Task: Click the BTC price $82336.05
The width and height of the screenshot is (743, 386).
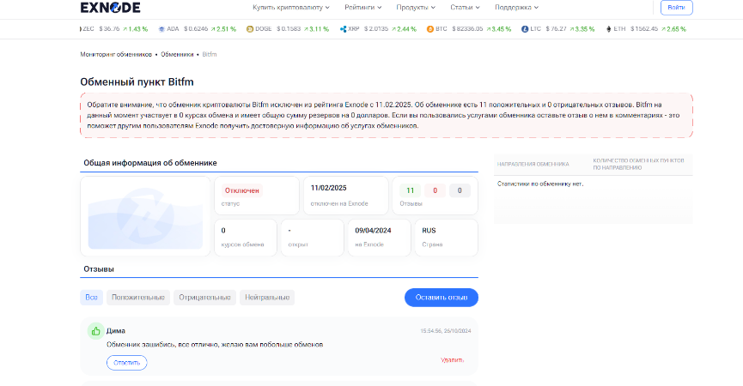Action: click(467, 29)
